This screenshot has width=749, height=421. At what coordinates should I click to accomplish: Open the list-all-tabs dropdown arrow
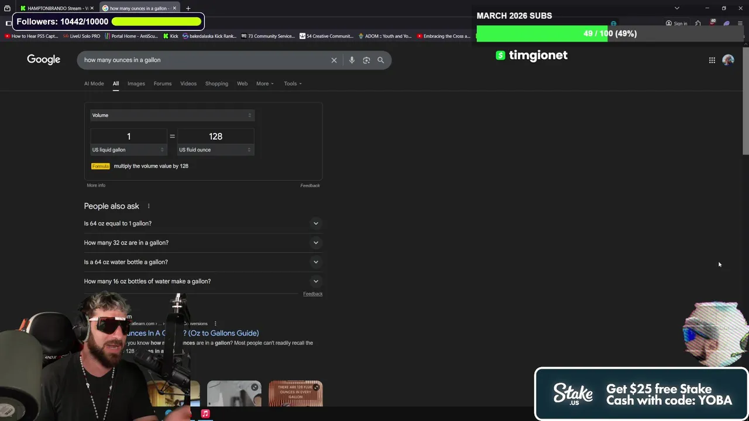click(x=677, y=8)
